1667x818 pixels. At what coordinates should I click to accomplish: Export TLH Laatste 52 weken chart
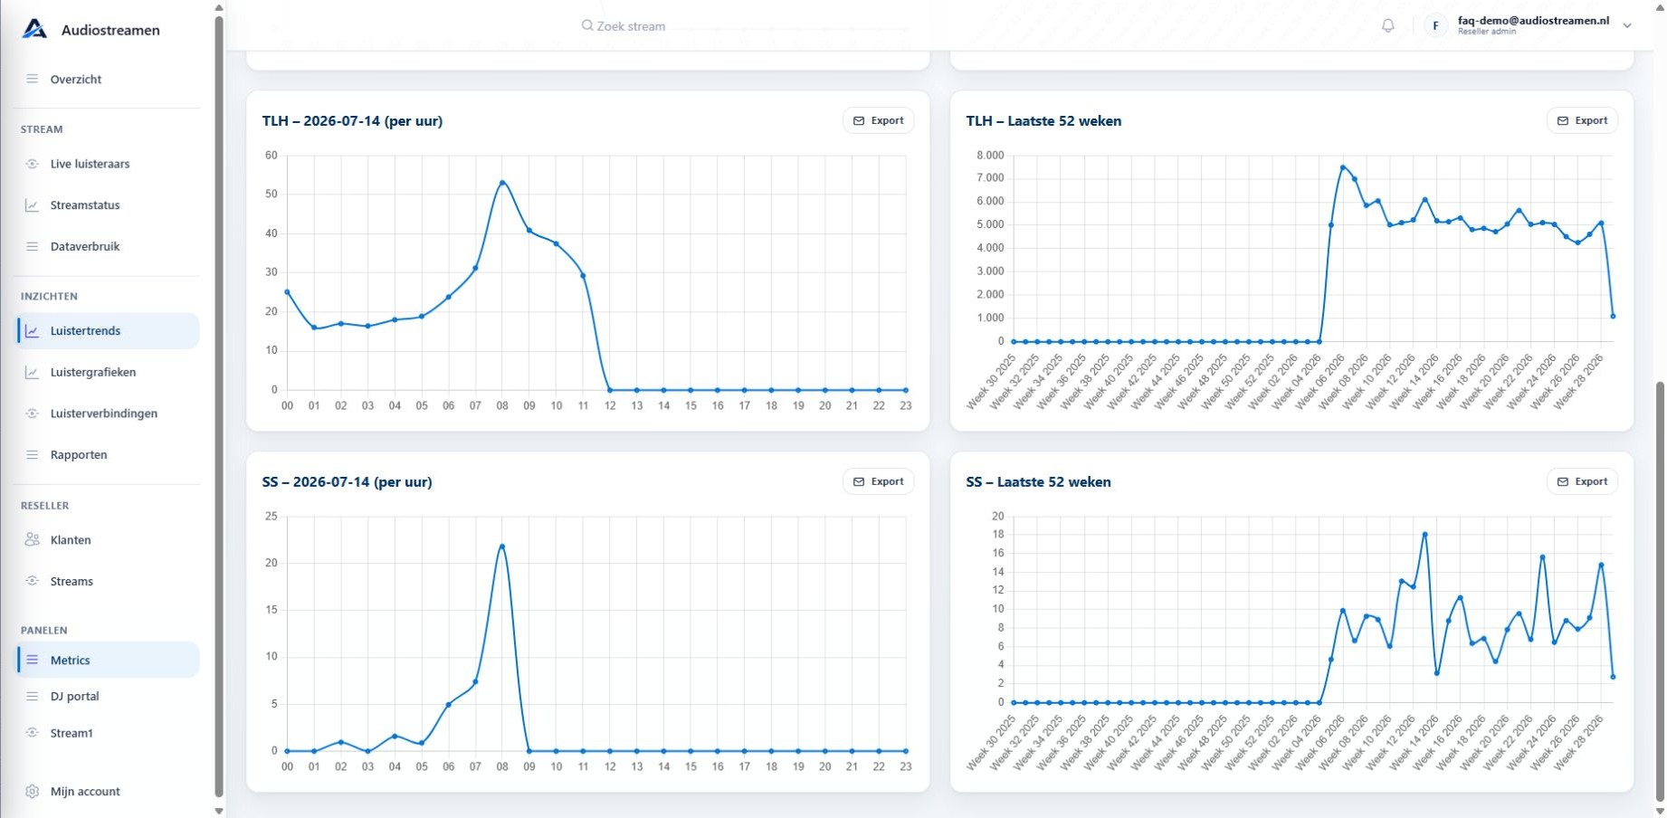pyautogui.click(x=1582, y=120)
